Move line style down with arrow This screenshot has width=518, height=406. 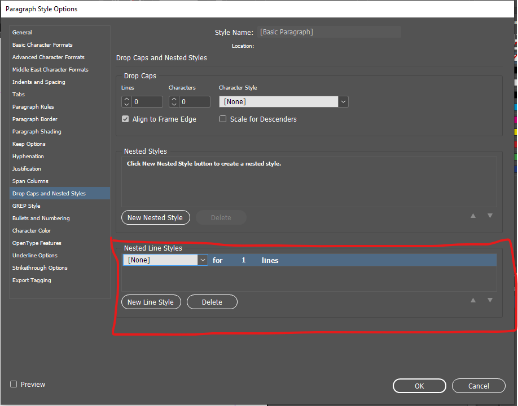tap(490, 300)
